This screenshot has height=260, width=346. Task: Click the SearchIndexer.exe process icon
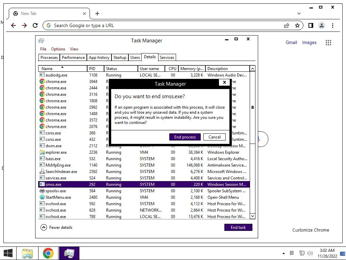pyautogui.click(x=42, y=172)
